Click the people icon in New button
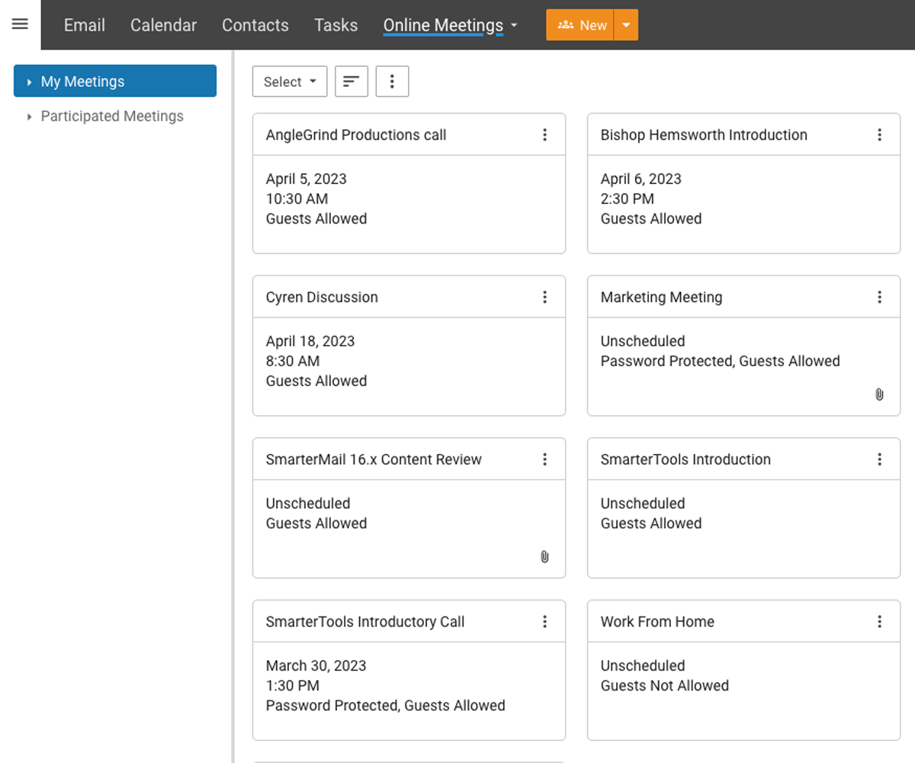 pyautogui.click(x=566, y=25)
